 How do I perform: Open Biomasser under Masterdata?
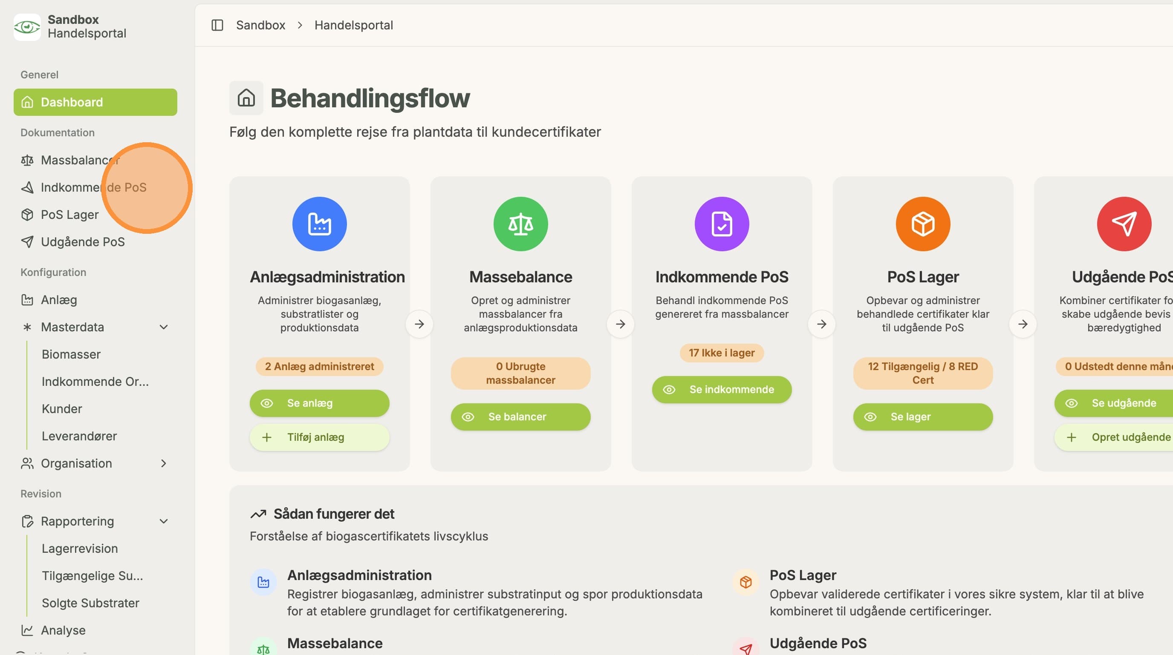[71, 354]
